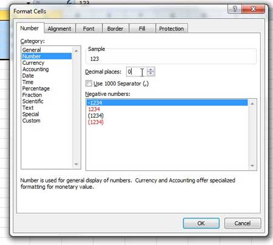Open the Fill tab
This screenshot has height=245, width=273.
pyautogui.click(x=142, y=29)
